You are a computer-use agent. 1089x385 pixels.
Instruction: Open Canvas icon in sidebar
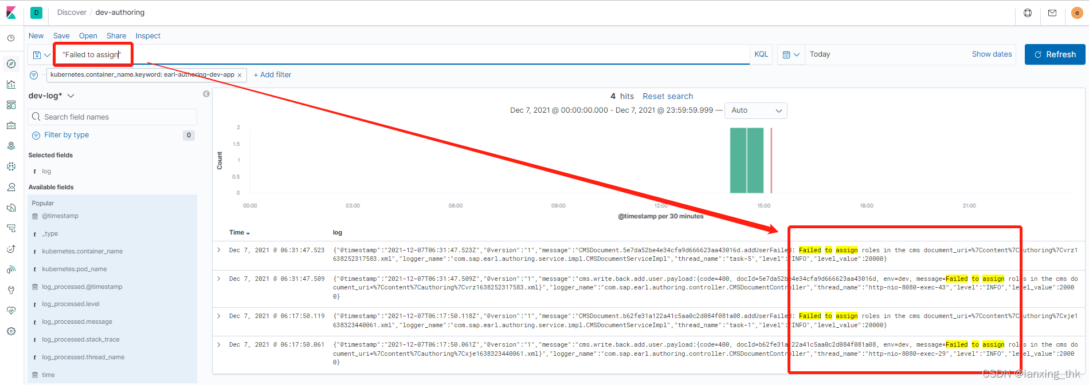[x=11, y=125]
